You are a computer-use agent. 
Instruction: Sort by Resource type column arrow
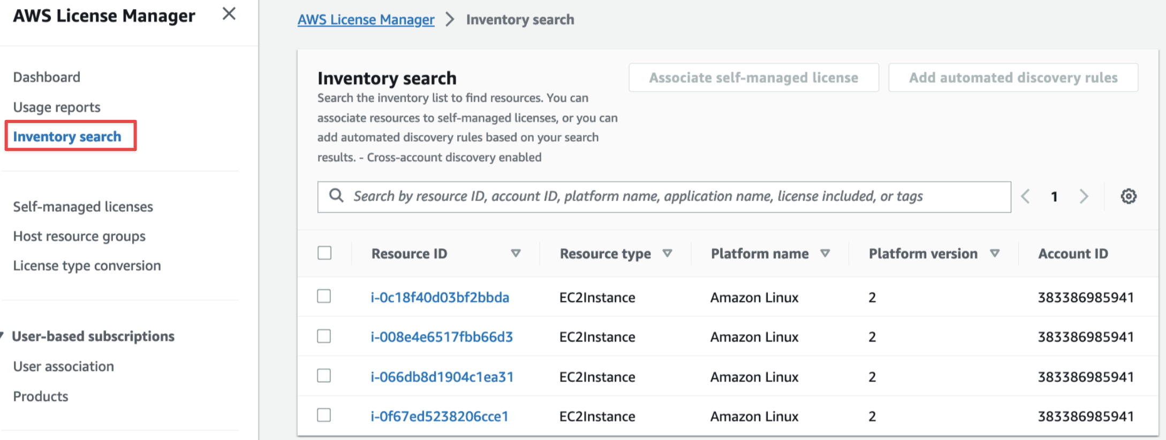pyautogui.click(x=667, y=253)
